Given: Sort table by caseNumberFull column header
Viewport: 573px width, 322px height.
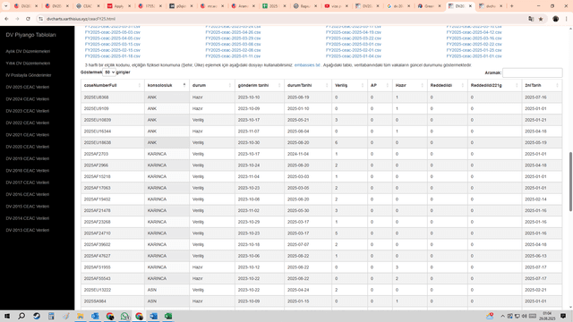Looking at the screenshot, I should coord(113,85).
